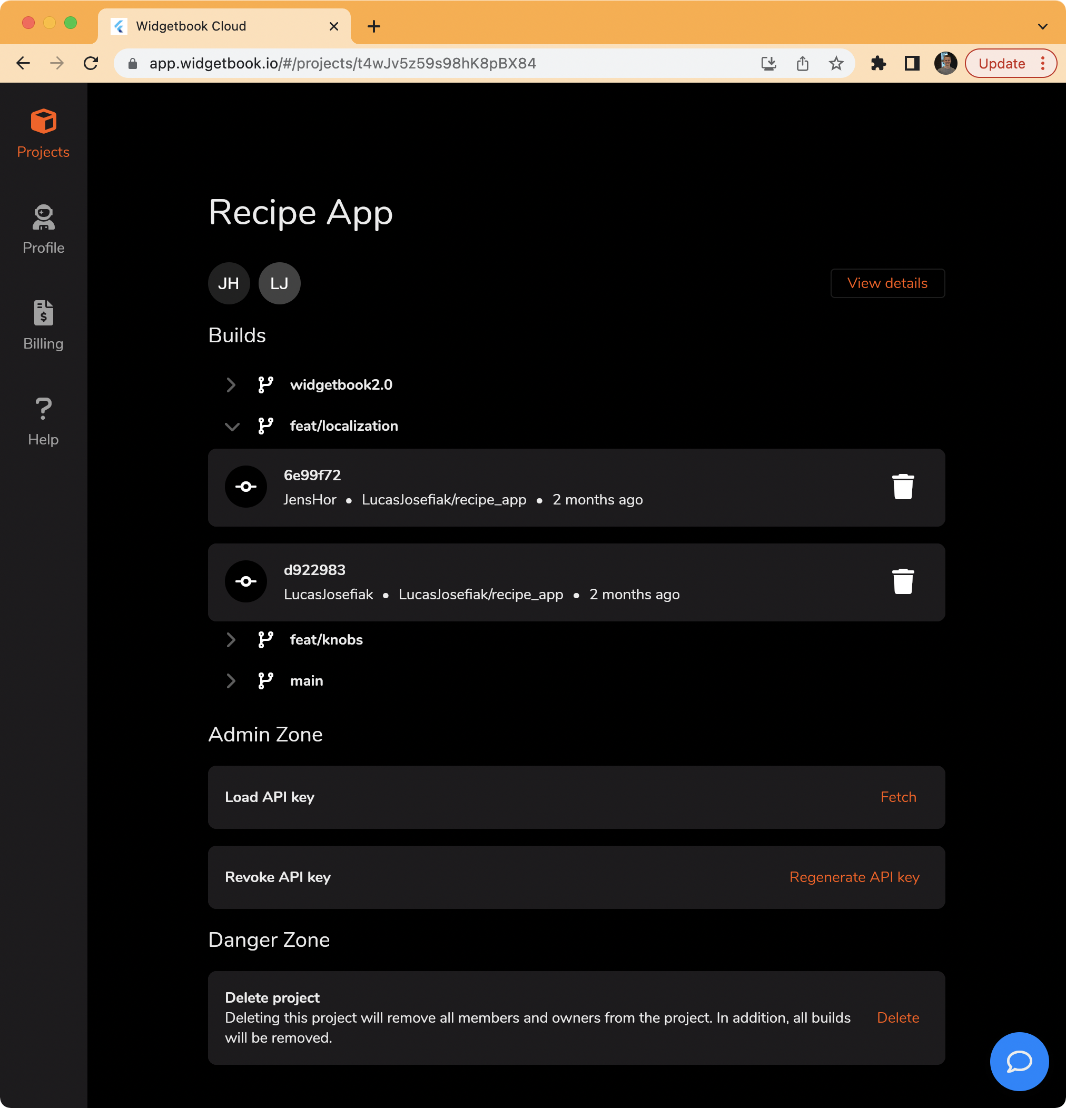Bookmark page with star icon
The height and width of the screenshot is (1108, 1066).
[x=836, y=63]
